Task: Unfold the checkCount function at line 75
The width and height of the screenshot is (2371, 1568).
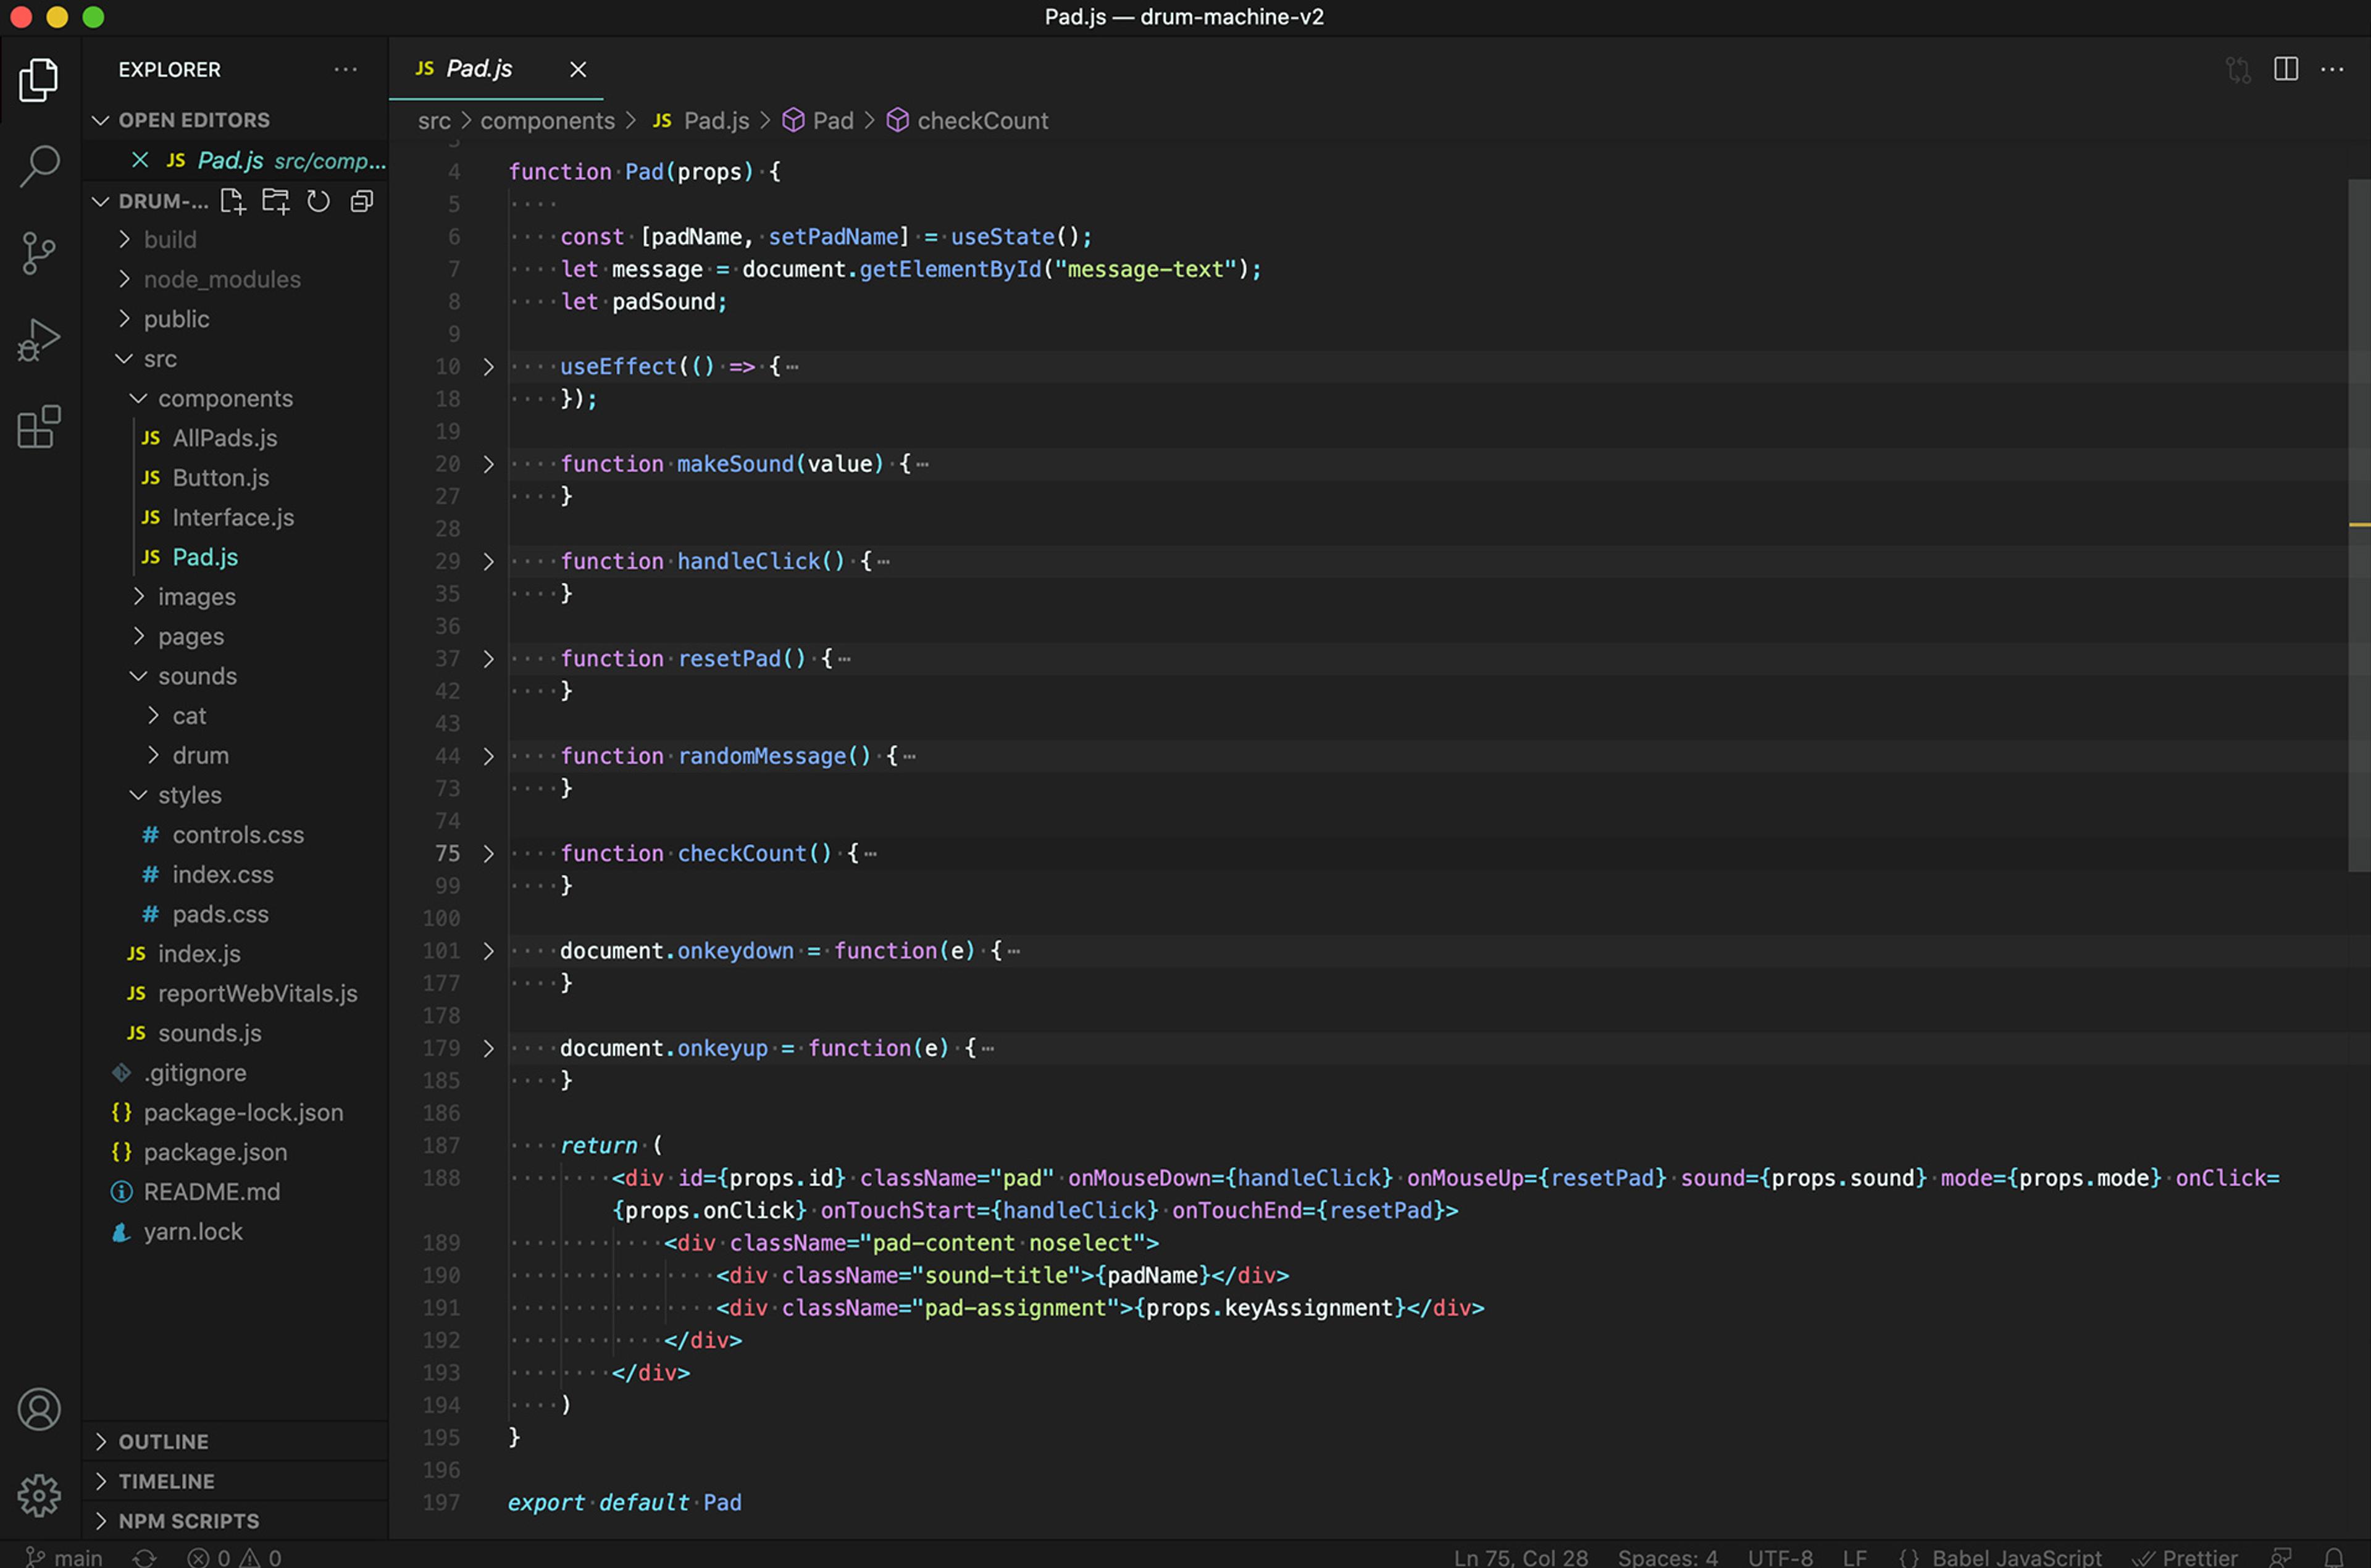Action: tap(489, 854)
